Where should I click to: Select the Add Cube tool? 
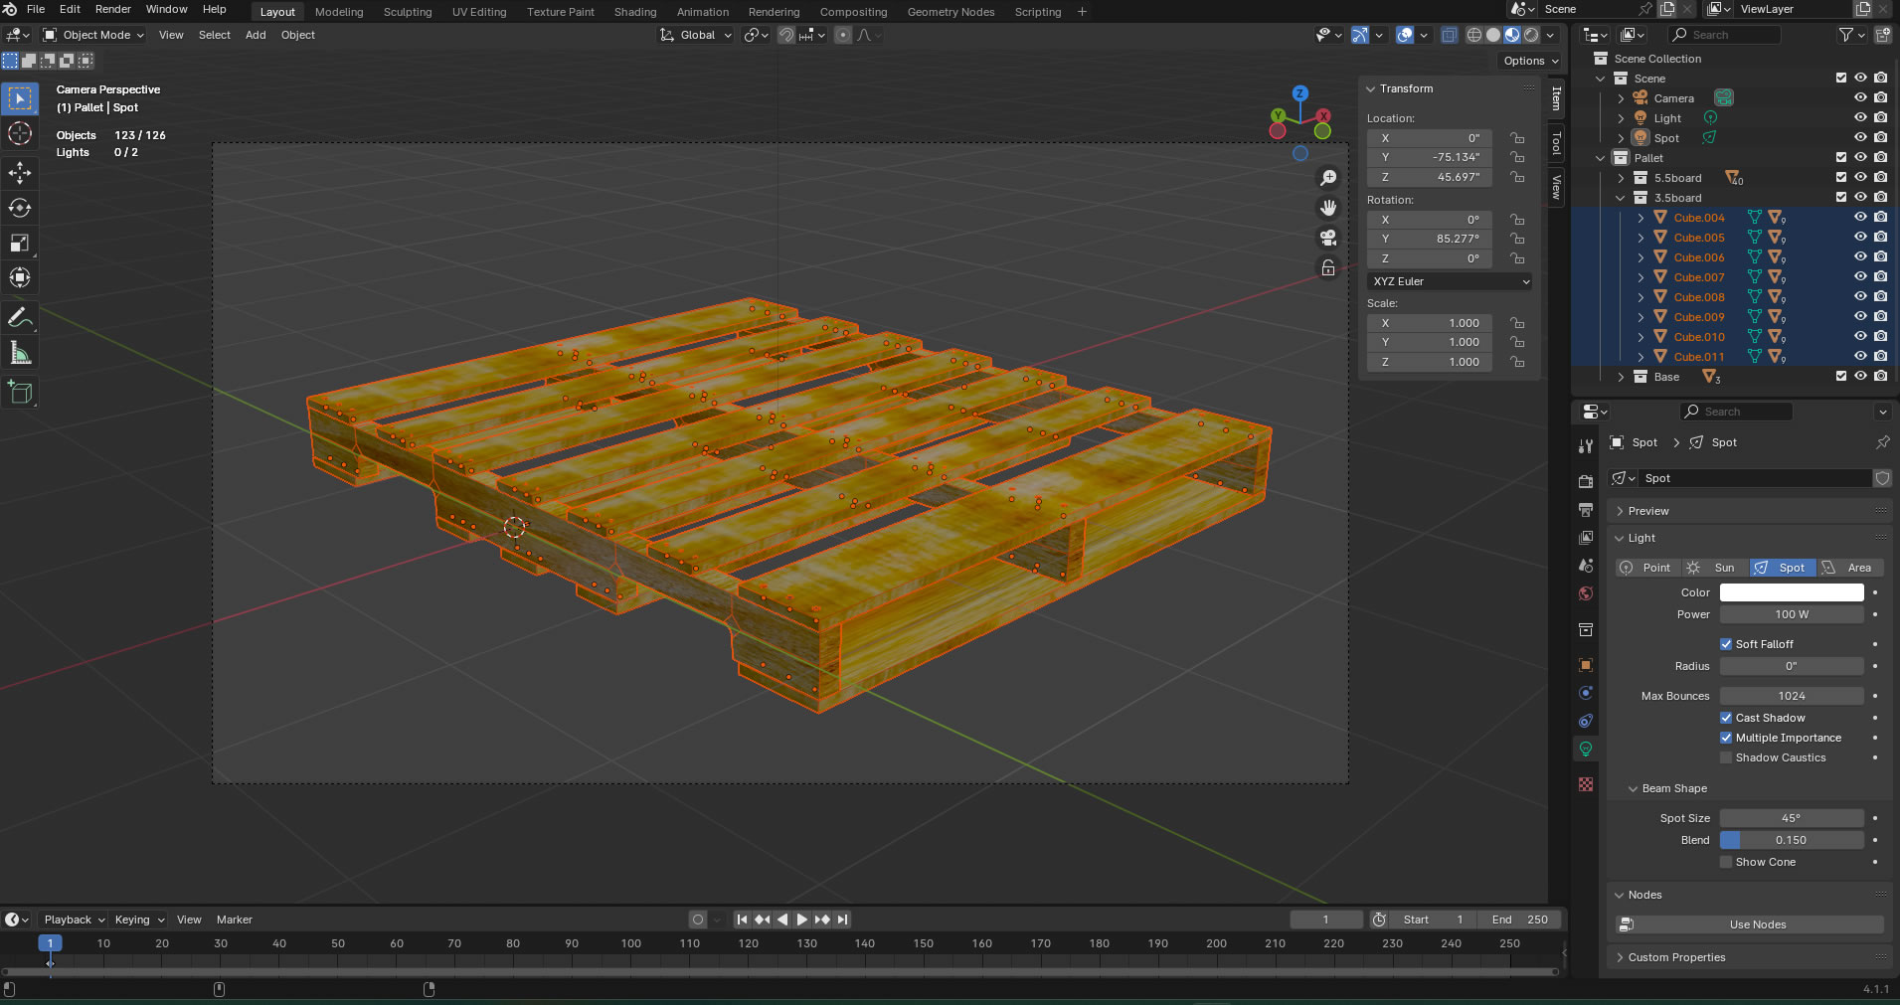coord(20,393)
